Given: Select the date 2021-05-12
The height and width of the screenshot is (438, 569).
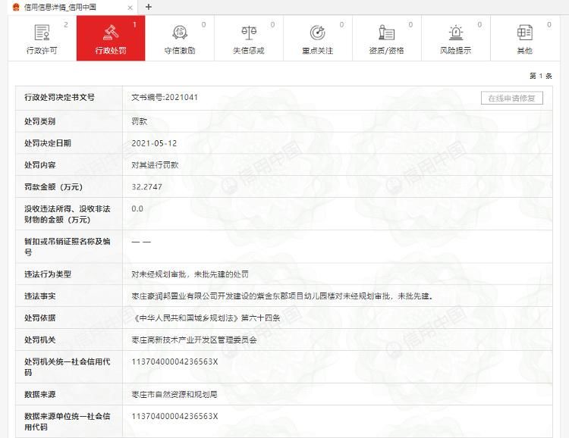Looking at the screenshot, I should (154, 143).
